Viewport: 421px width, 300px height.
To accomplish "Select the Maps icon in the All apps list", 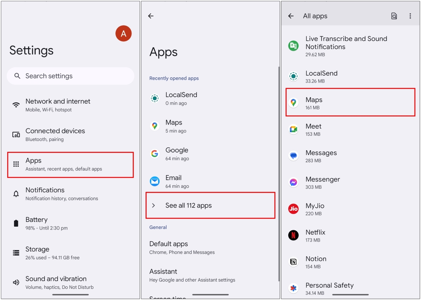I will (293, 103).
